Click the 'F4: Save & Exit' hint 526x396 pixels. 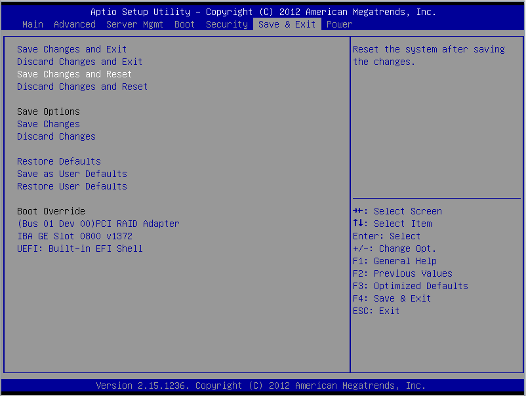coord(392,298)
